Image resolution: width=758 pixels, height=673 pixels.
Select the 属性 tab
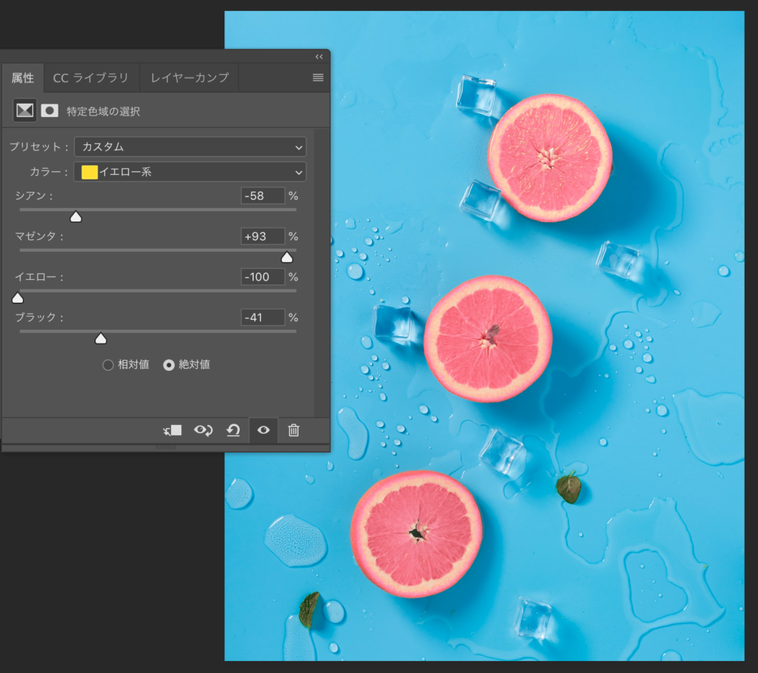(x=22, y=78)
